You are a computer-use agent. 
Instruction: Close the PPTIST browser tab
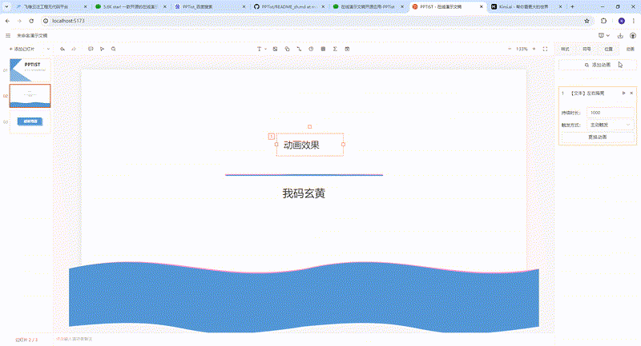click(482, 7)
